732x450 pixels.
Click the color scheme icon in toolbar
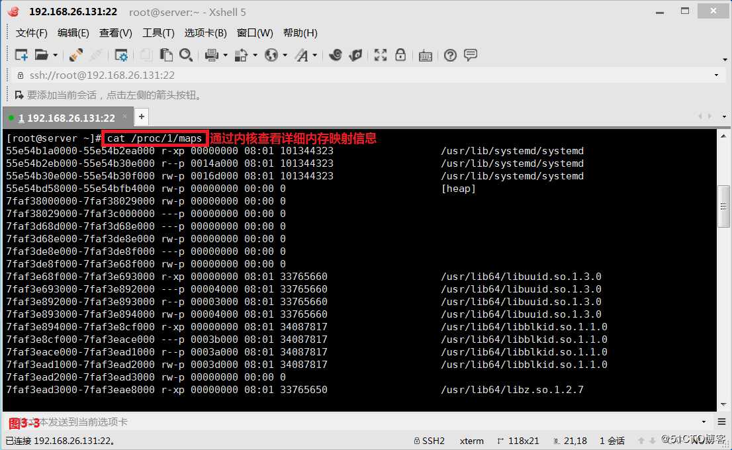coord(241,55)
